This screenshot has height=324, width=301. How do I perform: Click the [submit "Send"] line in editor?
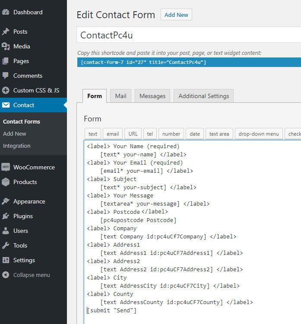[112, 310]
